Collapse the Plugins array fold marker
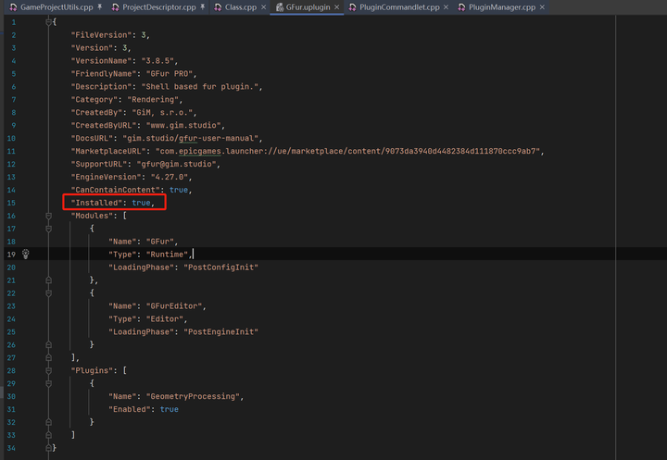667x460 pixels. tap(48, 370)
